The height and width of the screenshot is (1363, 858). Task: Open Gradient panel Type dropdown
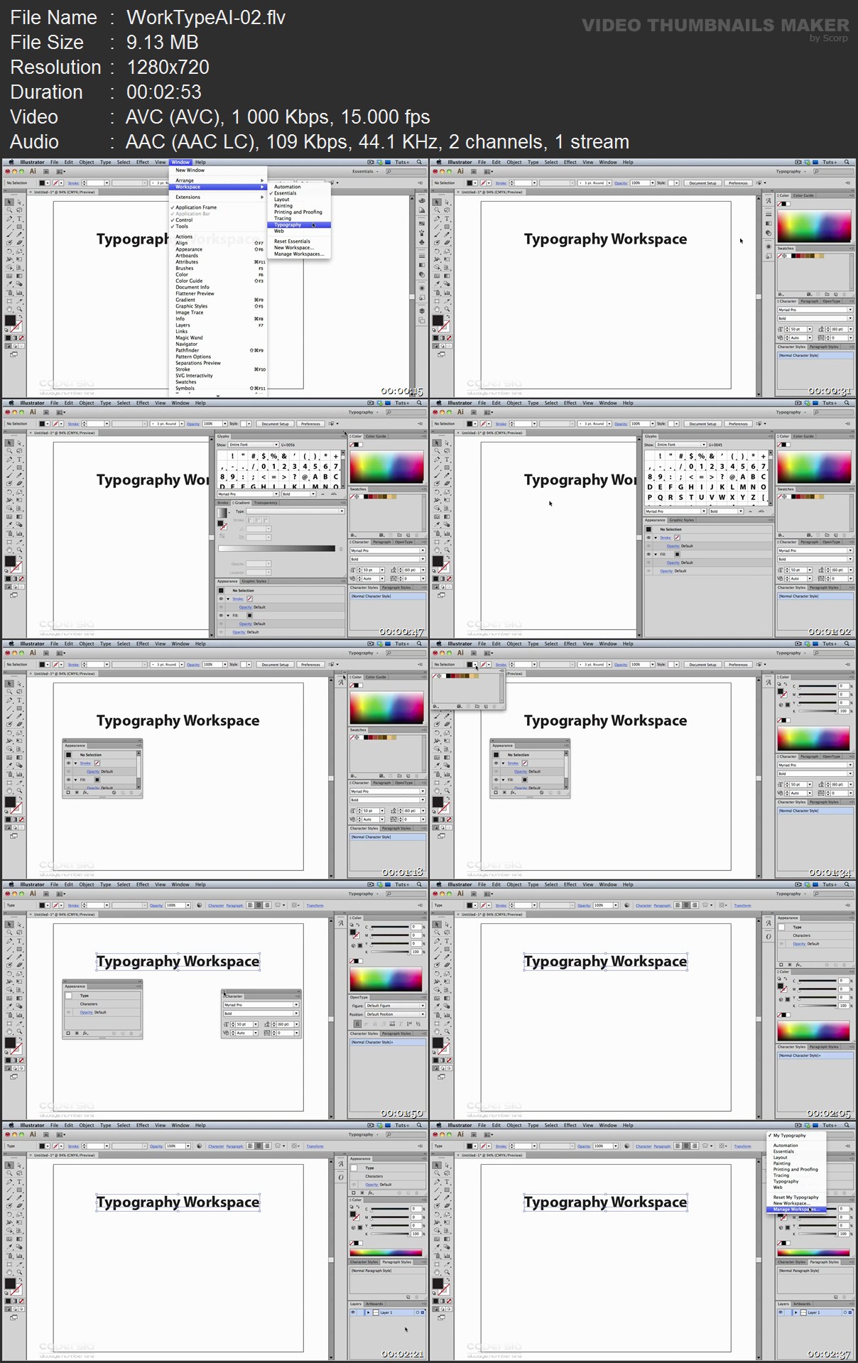[x=295, y=511]
